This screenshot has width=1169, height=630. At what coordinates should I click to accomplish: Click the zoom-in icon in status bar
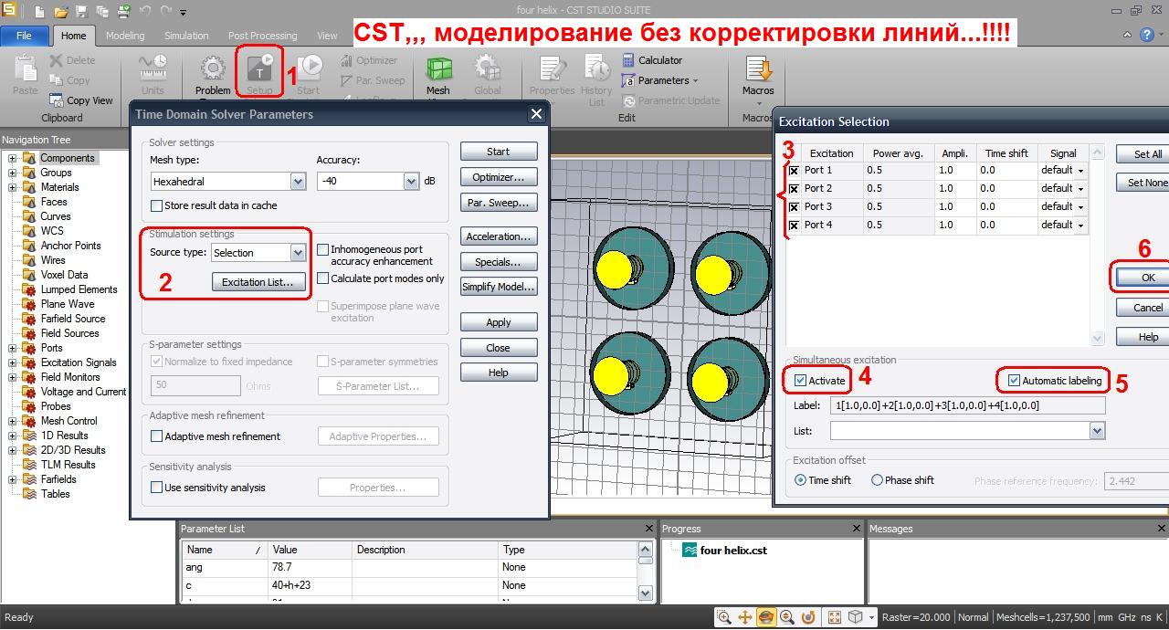[724, 617]
